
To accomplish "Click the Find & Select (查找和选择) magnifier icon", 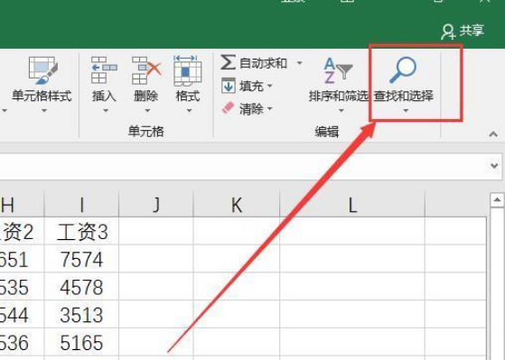I will 403,69.
